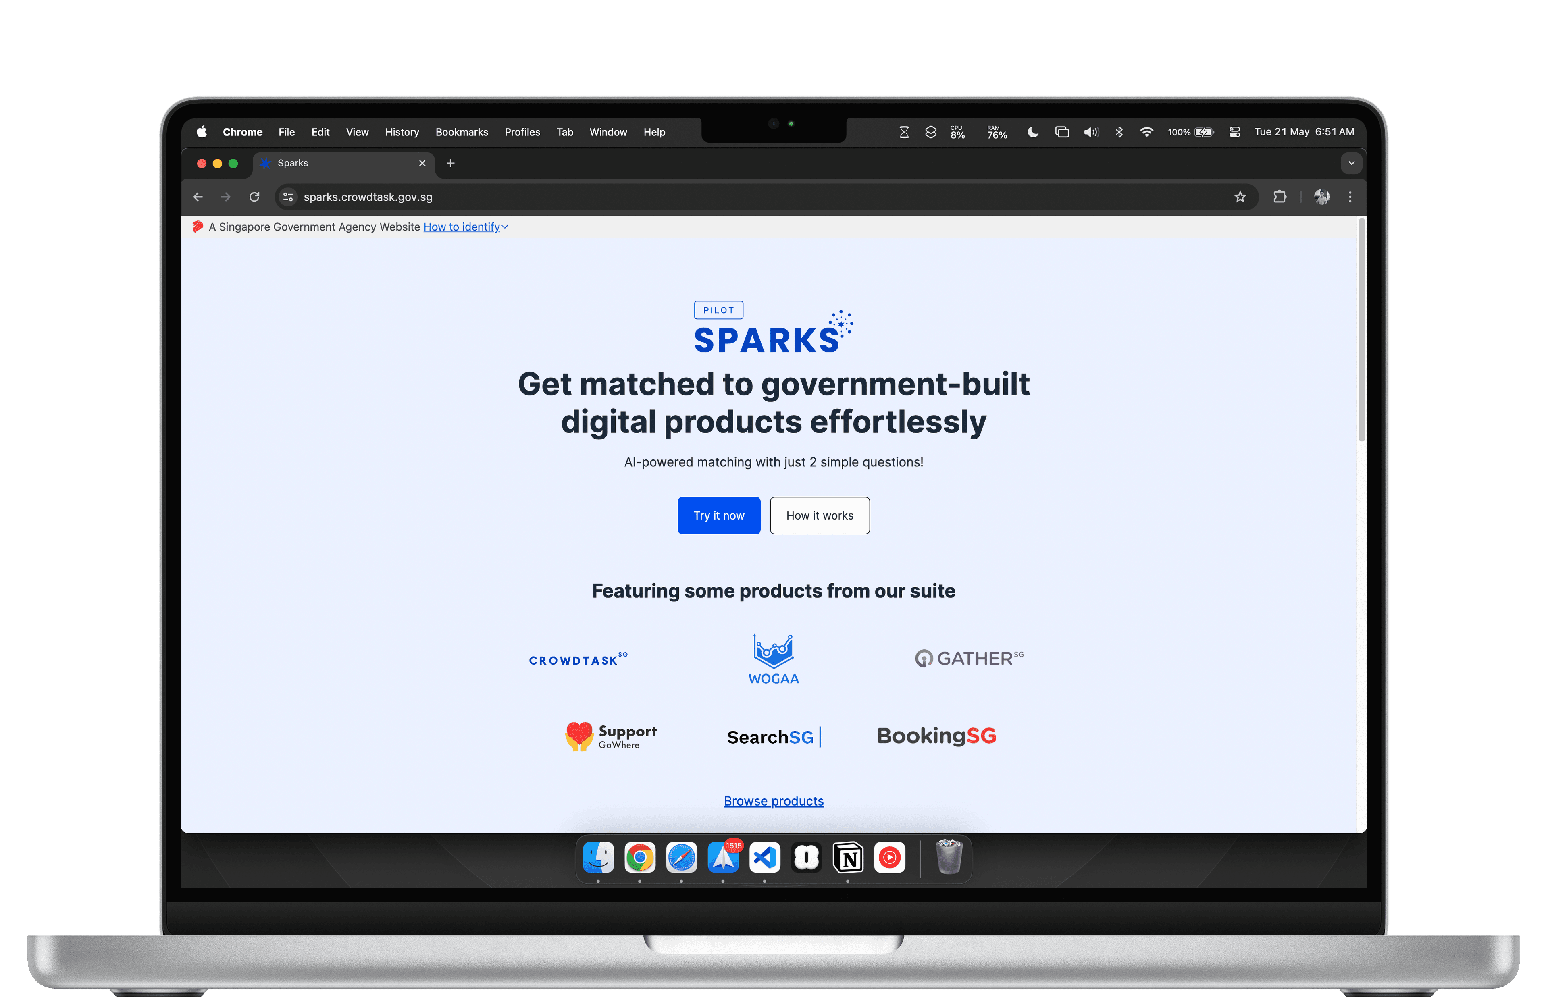Screen dimensions: 1548x1006
Task: Open the Dock app with 1515 badge
Action: pyautogui.click(x=723, y=858)
